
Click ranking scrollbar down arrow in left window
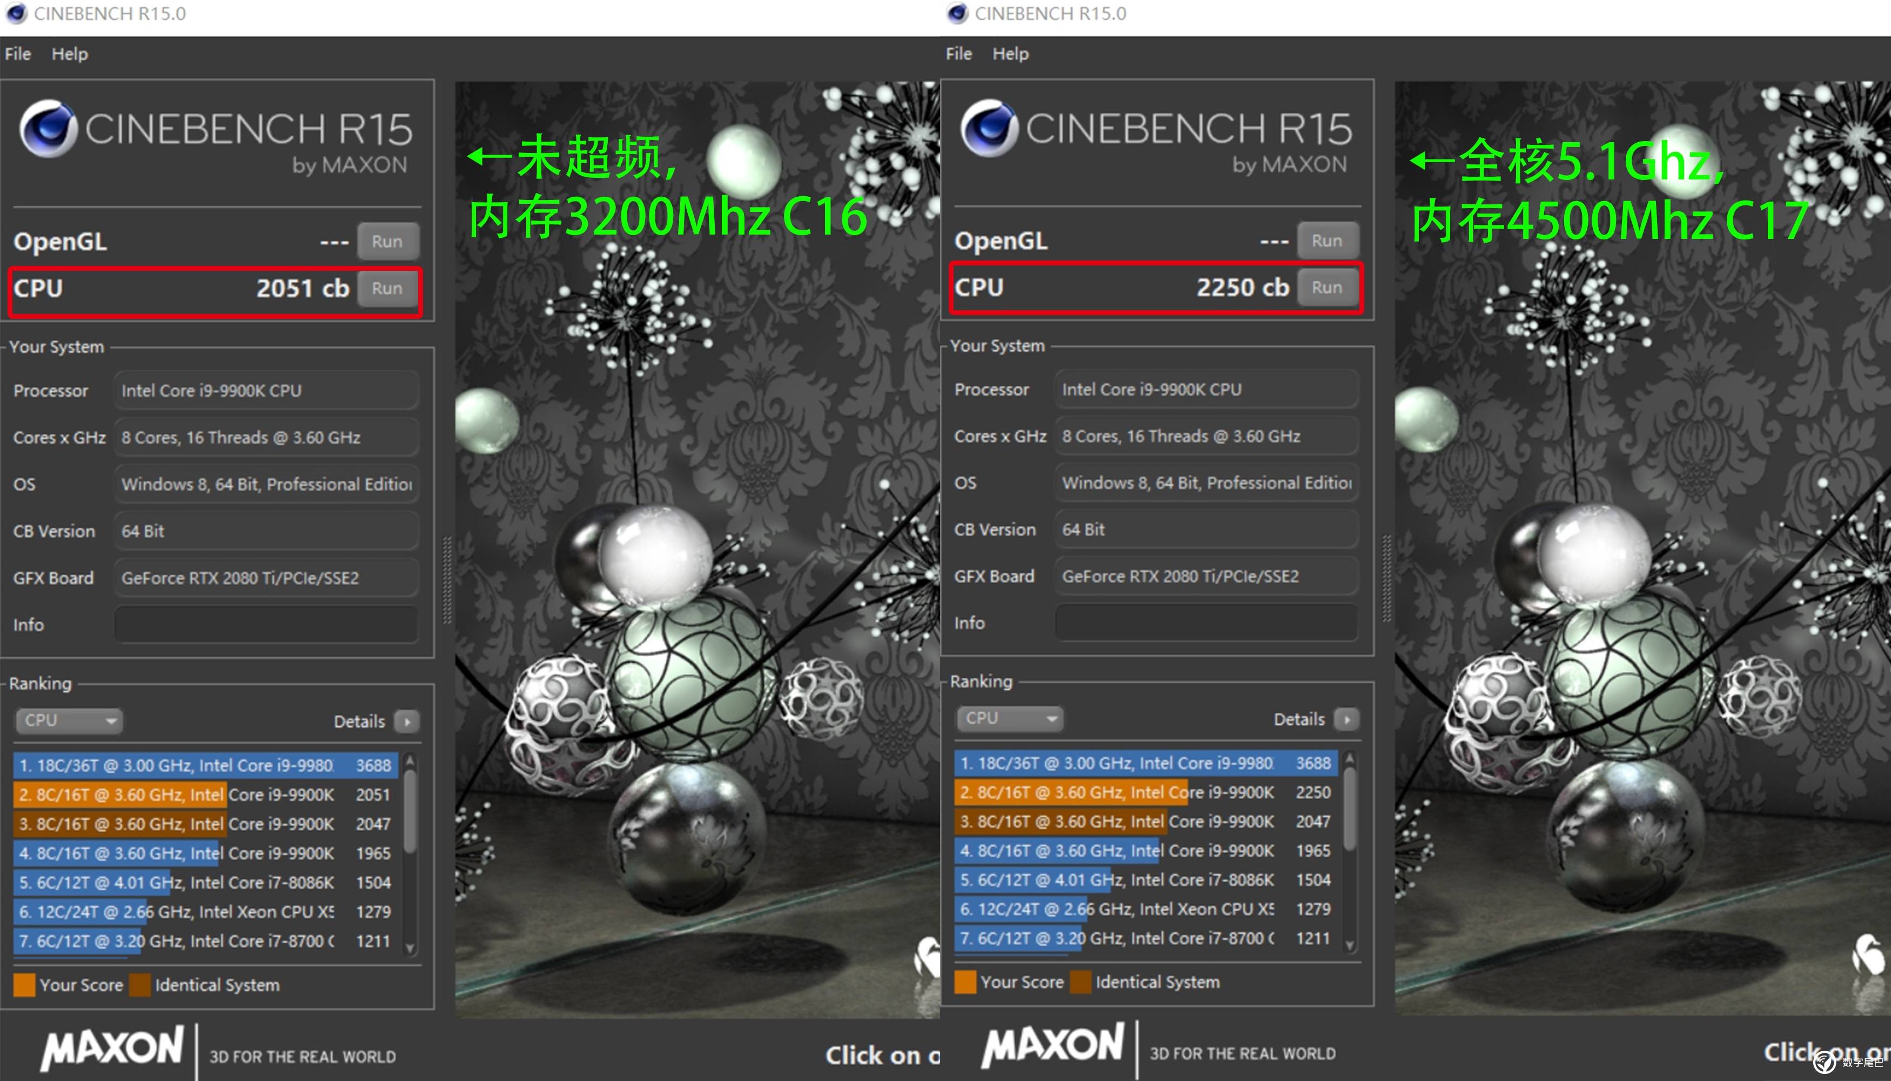tap(411, 948)
